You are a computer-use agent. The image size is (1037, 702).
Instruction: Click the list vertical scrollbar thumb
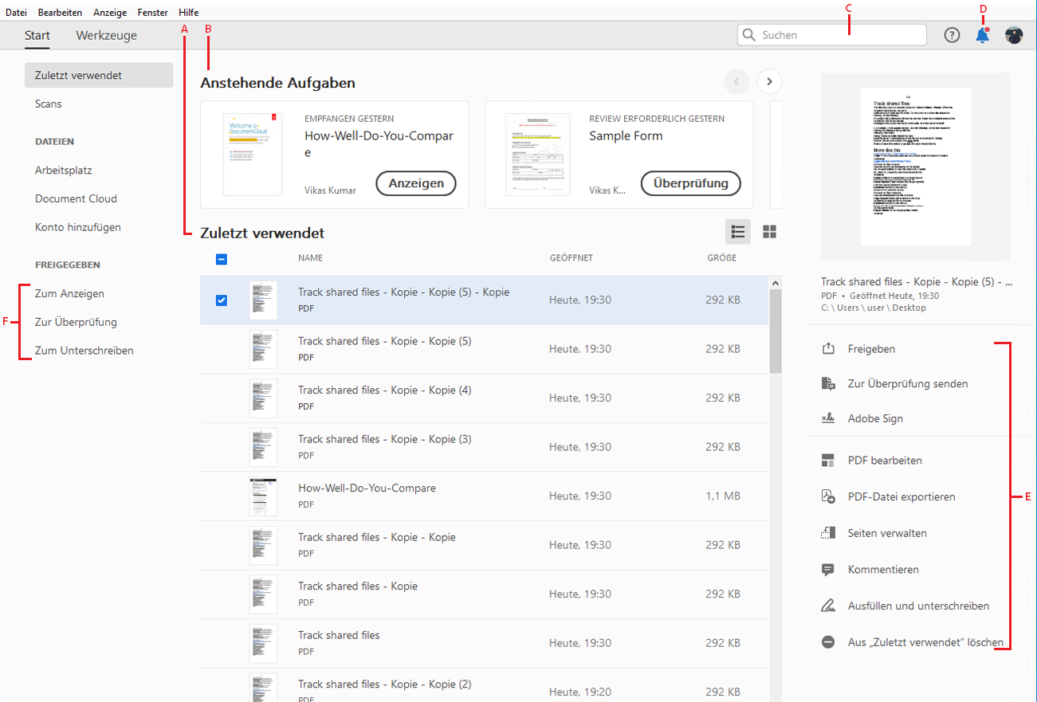tap(776, 331)
